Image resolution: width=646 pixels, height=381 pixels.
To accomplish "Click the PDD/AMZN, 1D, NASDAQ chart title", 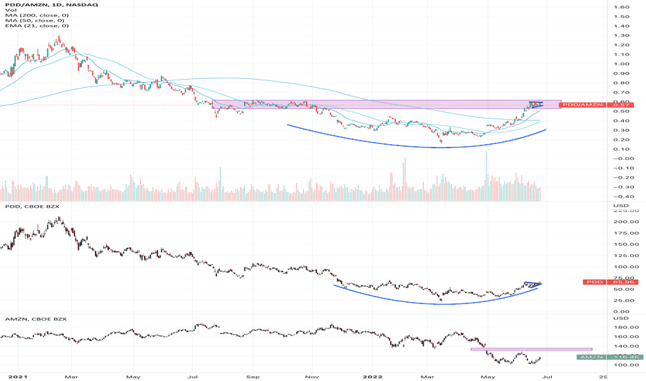I will (51, 5).
